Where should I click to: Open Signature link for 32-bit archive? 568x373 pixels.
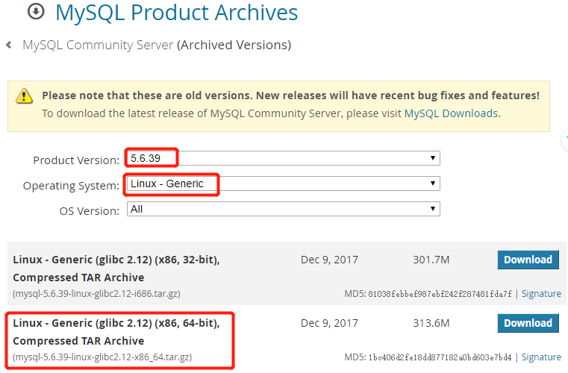point(541,294)
